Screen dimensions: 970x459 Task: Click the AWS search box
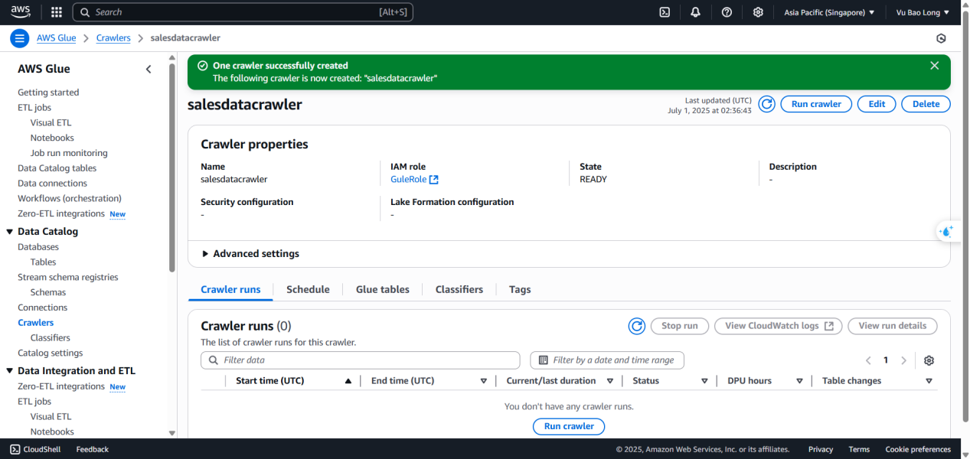[243, 12]
